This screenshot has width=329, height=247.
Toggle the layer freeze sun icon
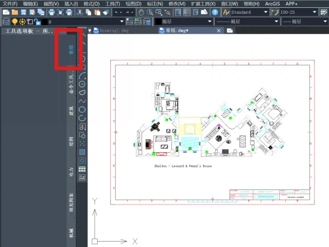pyautogui.click(x=22, y=22)
